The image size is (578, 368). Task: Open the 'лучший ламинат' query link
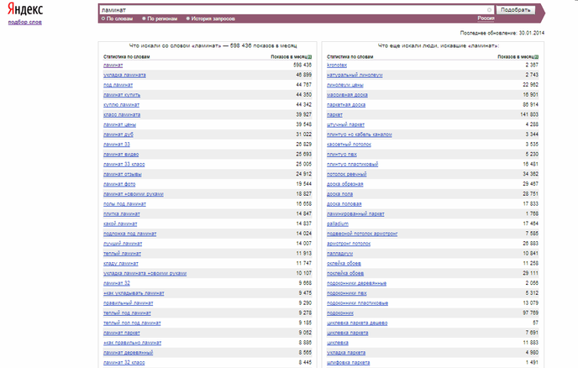point(123,244)
